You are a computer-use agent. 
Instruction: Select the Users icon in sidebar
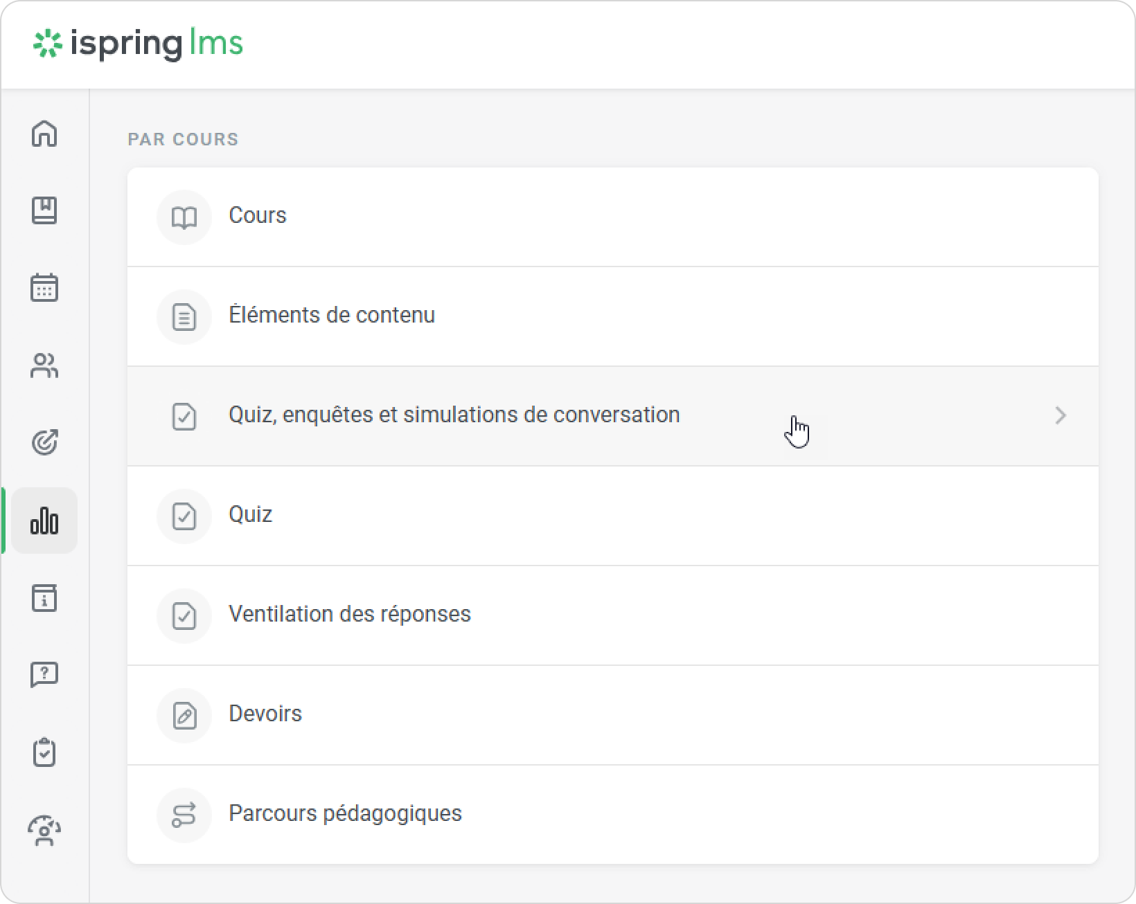tap(44, 365)
